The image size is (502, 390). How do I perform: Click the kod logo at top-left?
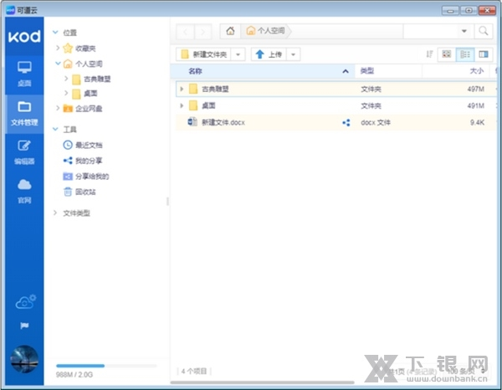pos(24,37)
